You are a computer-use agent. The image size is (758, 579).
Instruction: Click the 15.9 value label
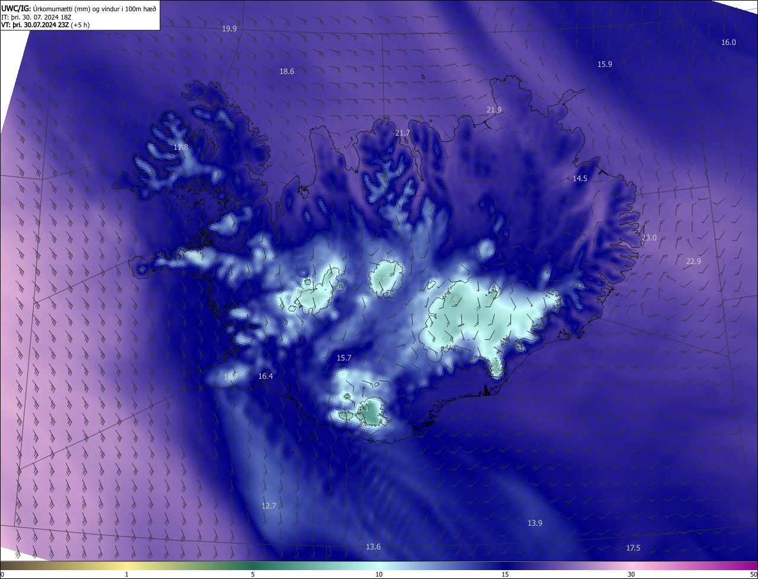coord(605,64)
